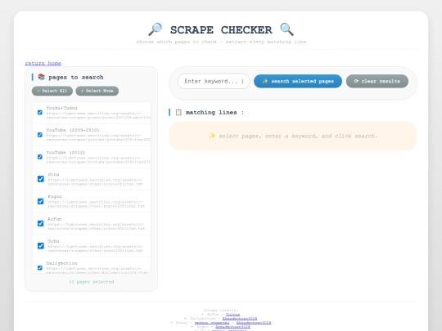
Task: Click the 'YouTube (2009-2010)' page label
Action: click(x=73, y=130)
